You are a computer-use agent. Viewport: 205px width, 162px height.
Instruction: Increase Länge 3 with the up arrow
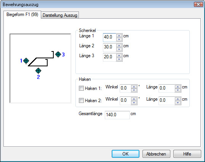[x=119, y=55]
